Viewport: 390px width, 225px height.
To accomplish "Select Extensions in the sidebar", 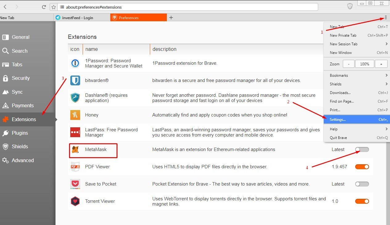I will coord(28,119).
